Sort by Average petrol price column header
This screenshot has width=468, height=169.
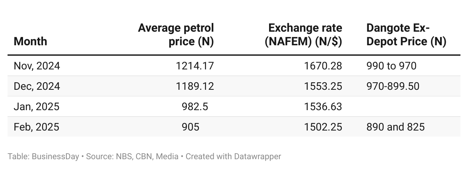[x=176, y=35]
